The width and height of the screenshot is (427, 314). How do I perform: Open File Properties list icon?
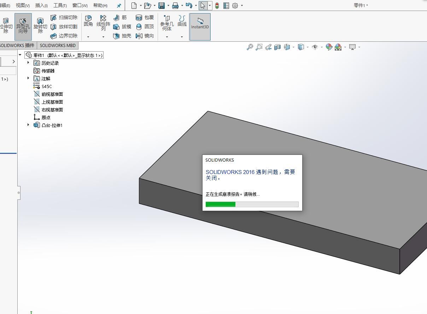coord(226,5)
